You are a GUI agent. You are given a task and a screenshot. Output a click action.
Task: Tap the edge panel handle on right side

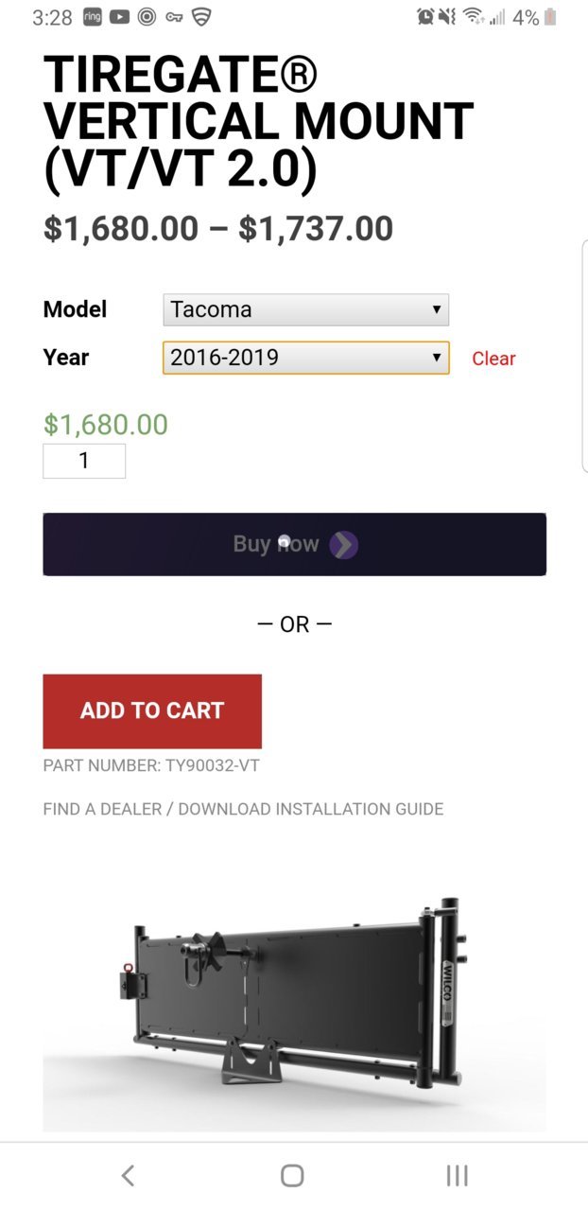click(x=584, y=355)
